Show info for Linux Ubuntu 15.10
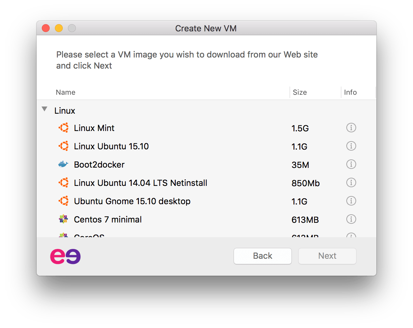Screen dimensions: 413x328 coord(351,146)
